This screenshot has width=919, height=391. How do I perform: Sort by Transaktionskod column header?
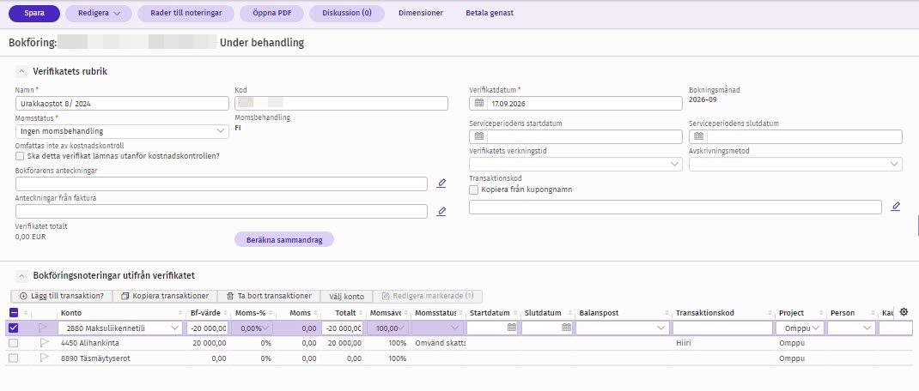[704, 313]
